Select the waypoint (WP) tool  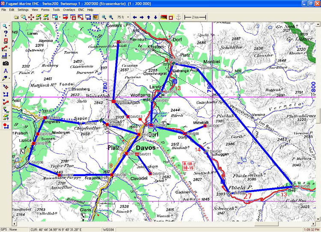click(5, 41)
